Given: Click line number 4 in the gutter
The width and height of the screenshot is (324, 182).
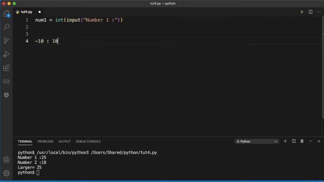Looking at the screenshot, I should pyautogui.click(x=27, y=41).
